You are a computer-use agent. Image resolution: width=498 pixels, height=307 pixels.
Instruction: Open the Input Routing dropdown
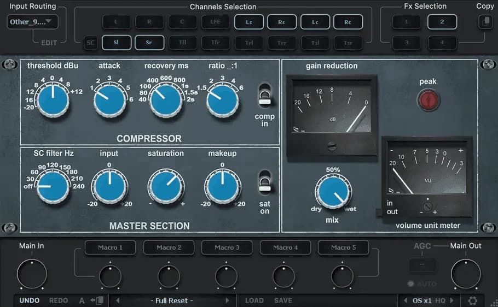[33, 22]
